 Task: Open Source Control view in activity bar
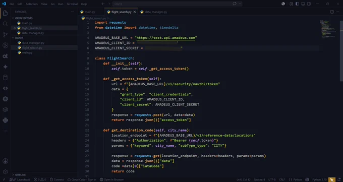5,35
